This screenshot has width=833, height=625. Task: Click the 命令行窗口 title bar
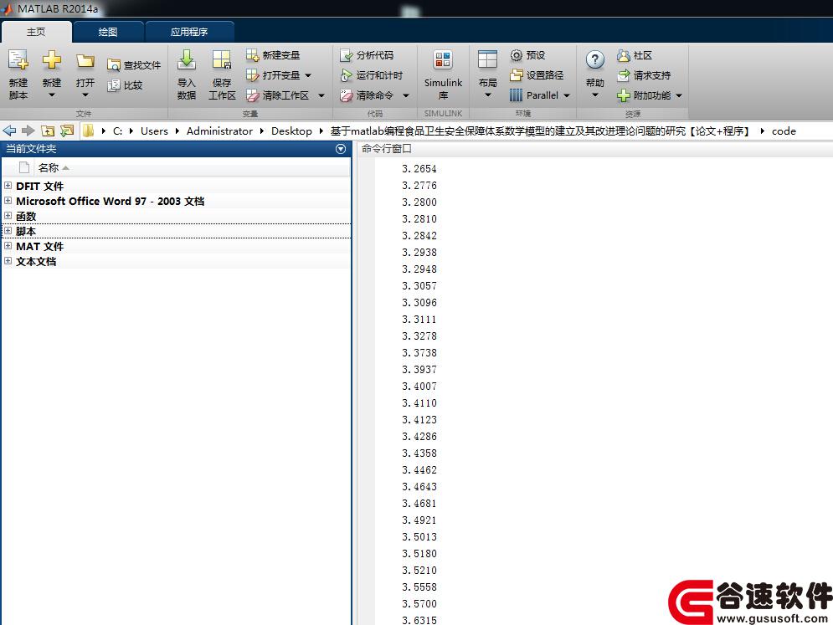point(595,149)
